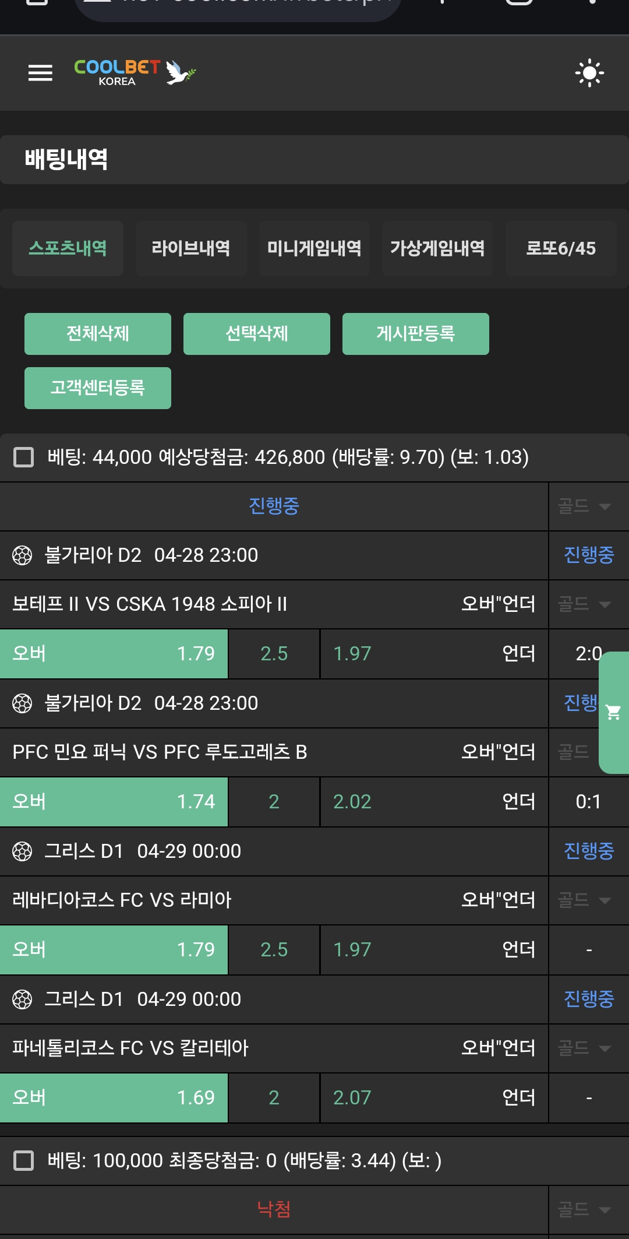Open the hamburger menu

[x=40, y=73]
